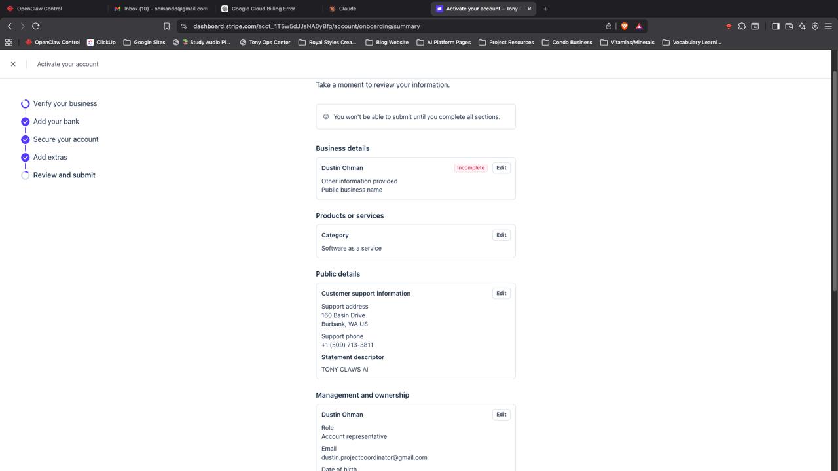Viewport: 838px width, 471px height.
Task: Open the browser extensions puzzle icon
Action: tap(742, 26)
